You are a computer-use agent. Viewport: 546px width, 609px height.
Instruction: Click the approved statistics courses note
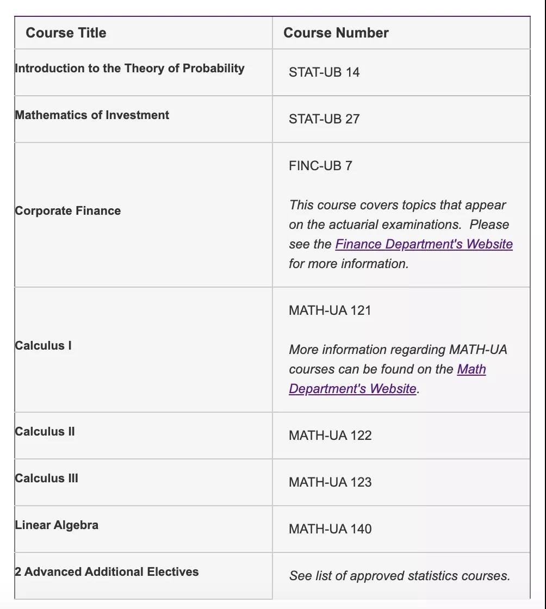coord(399,576)
